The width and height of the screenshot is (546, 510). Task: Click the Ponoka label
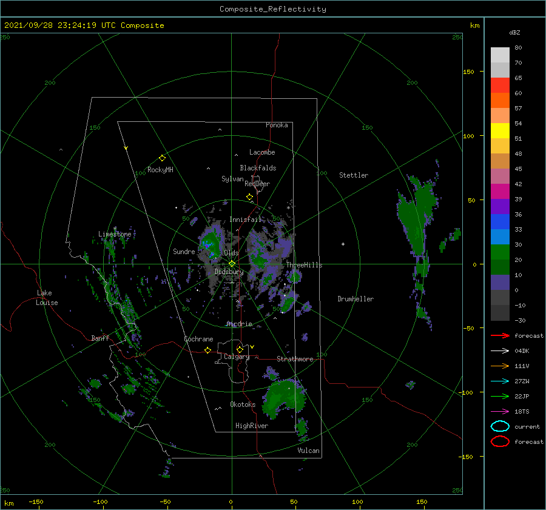pyautogui.click(x=277, y=125)
